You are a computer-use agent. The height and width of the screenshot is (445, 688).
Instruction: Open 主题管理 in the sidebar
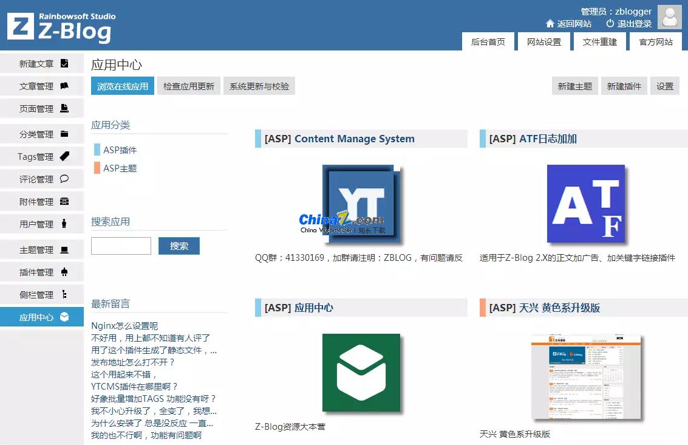point(42,249)
